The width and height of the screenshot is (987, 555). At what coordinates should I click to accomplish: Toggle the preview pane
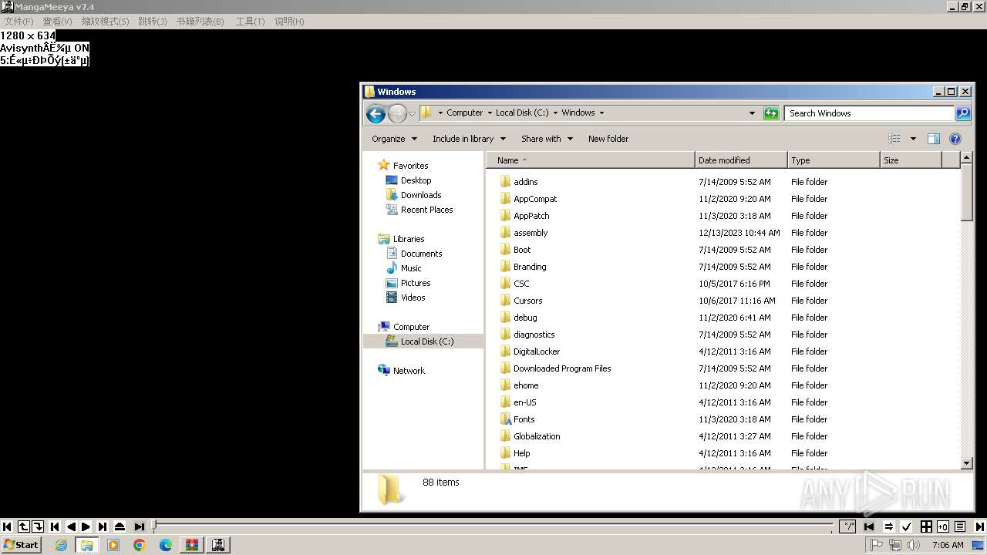[x=934, y=139]
